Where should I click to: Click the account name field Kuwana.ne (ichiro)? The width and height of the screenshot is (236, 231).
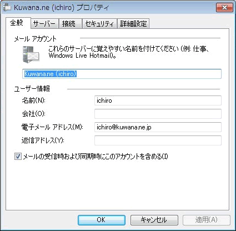coord(122,74)
